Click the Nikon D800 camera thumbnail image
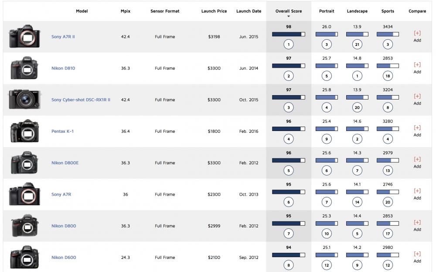436x272 pixels. pos(25,226)
